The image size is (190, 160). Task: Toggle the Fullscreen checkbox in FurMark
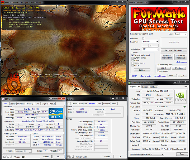click(x=143, y=38)
